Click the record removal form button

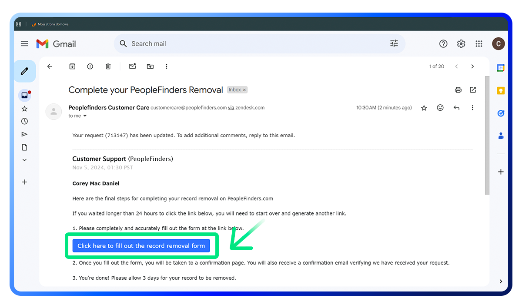(x=141, y=245)
